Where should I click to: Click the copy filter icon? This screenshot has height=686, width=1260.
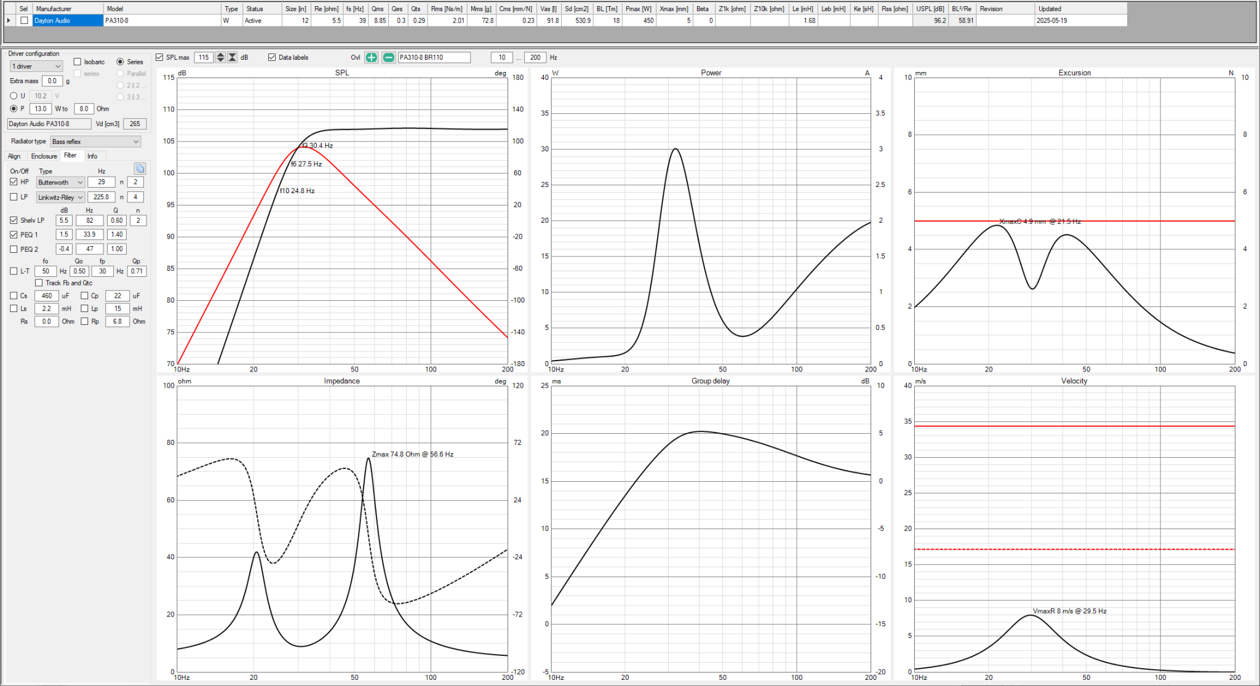coord(140,169)
